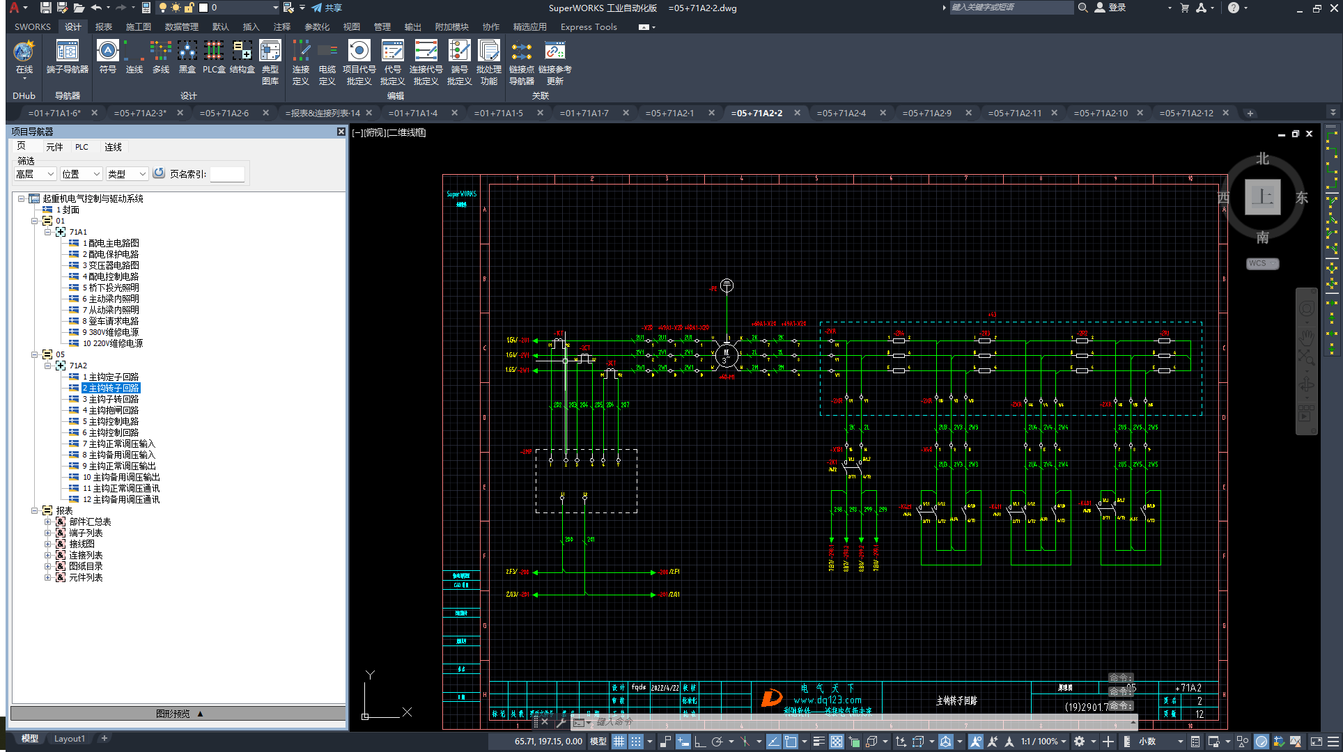The height and width of the screenshot is (752, 1343).
Task: Select the 黑盒 black box tool
Action: click(187, 57)
